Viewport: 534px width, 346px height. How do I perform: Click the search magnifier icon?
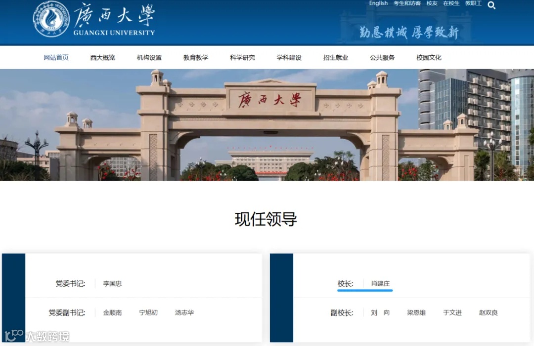pos(491,5)
